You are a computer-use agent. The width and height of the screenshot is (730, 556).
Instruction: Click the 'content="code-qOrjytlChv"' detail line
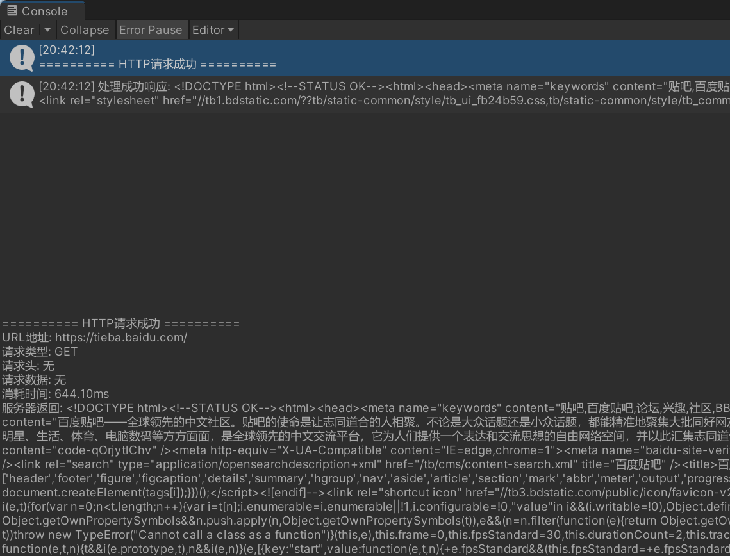tap(365, 450)
